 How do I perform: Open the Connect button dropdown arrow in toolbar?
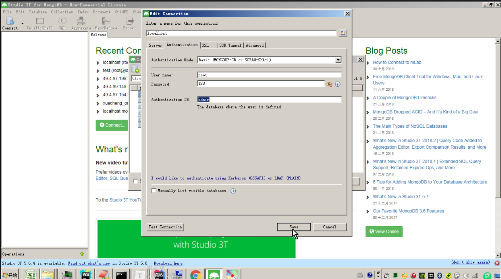[x=22, y=23]
